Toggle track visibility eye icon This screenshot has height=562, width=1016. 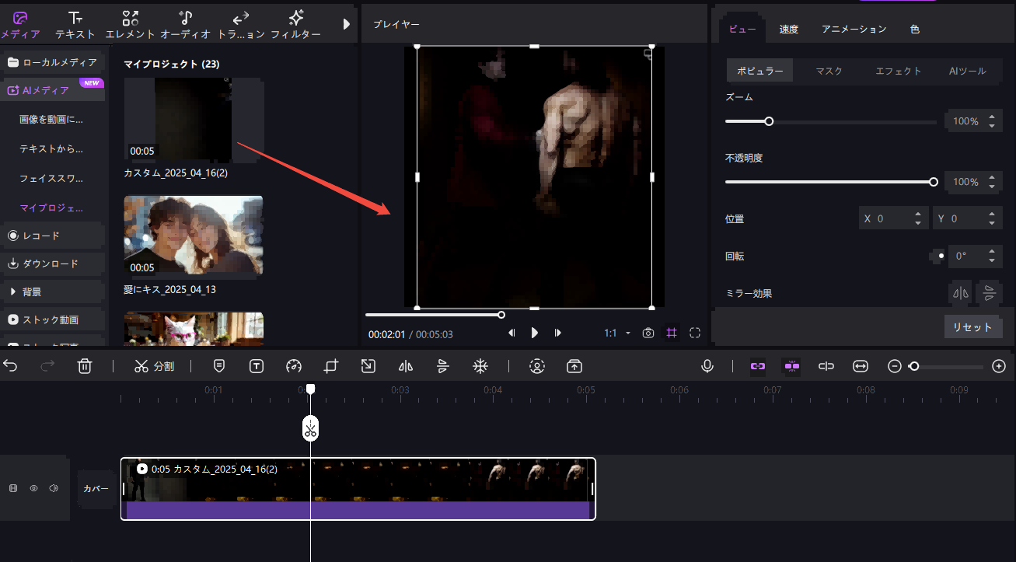[x=33, y=488]
